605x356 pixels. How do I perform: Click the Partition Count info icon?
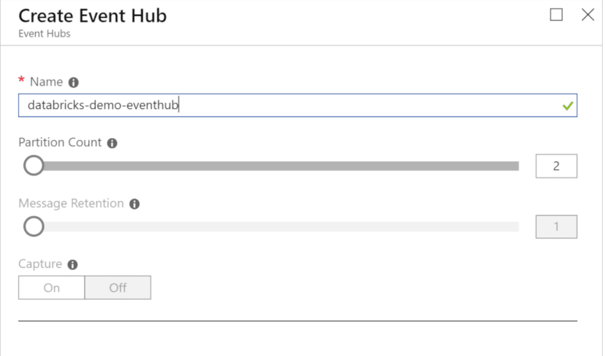(x=112, y=143)
